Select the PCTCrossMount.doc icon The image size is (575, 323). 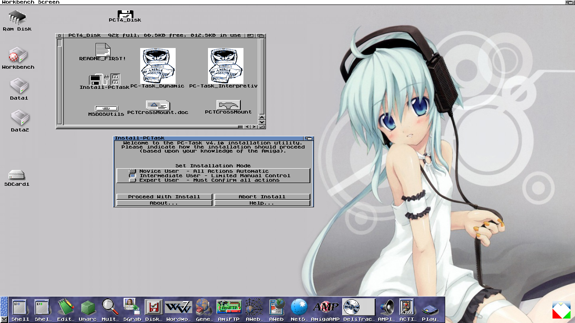158,108
